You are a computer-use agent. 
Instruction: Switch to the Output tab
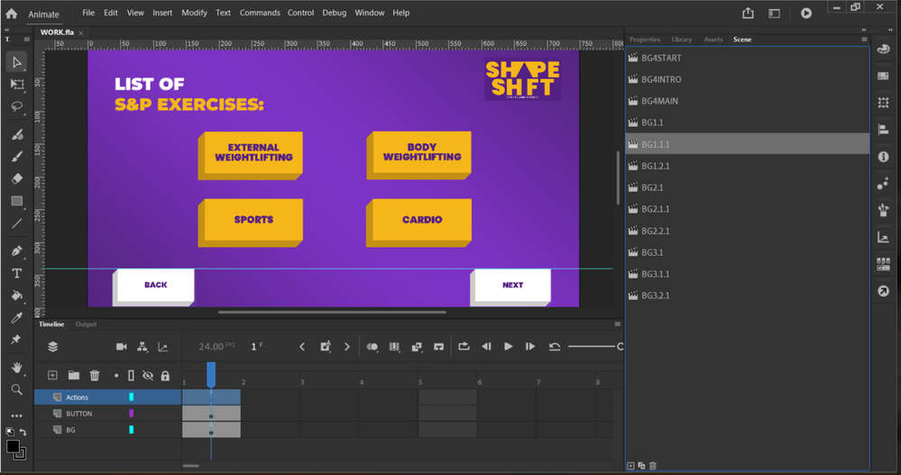(87, 324)
